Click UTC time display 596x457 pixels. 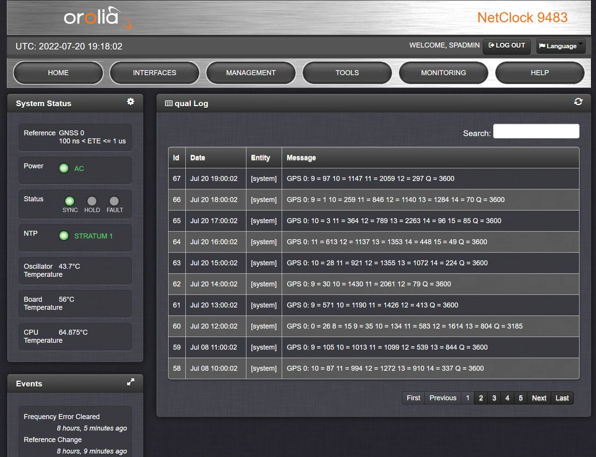coord(69,47)
